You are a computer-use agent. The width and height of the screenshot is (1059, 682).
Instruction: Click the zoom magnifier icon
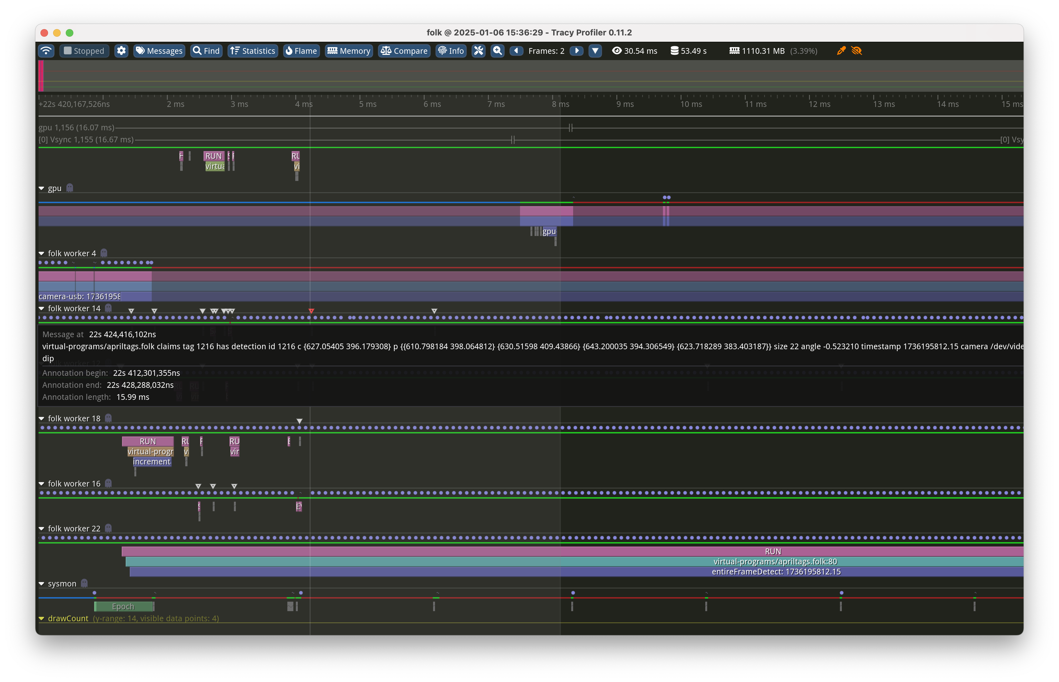[x=498, y=51]
